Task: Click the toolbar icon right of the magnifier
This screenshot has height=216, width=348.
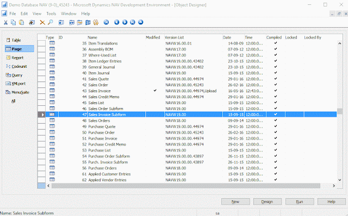Action: coord(61,22)
